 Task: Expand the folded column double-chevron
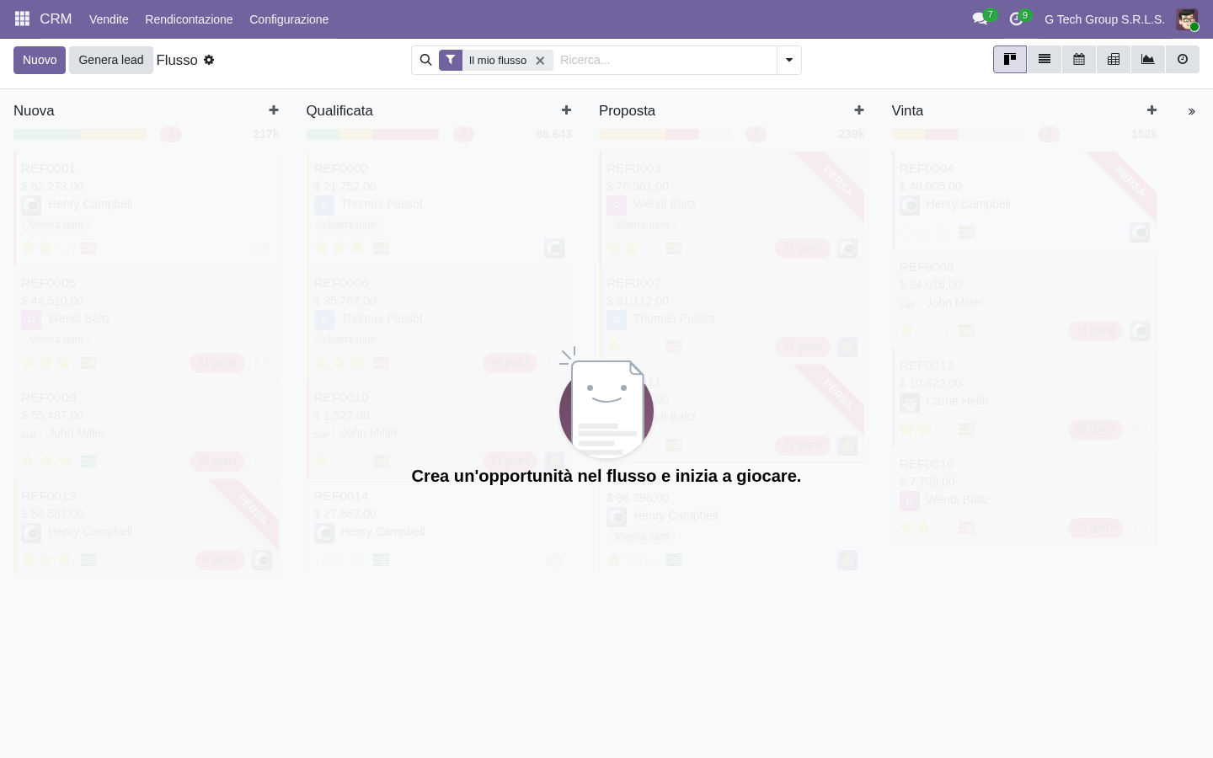pyautogui.click(x=1191, y=111)
